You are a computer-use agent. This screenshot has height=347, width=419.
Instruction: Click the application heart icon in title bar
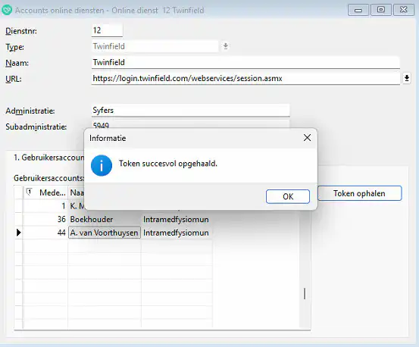pyautogui.click(x=7, y=10)
